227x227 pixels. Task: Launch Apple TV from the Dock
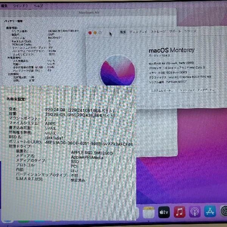(x=164, y=212)
